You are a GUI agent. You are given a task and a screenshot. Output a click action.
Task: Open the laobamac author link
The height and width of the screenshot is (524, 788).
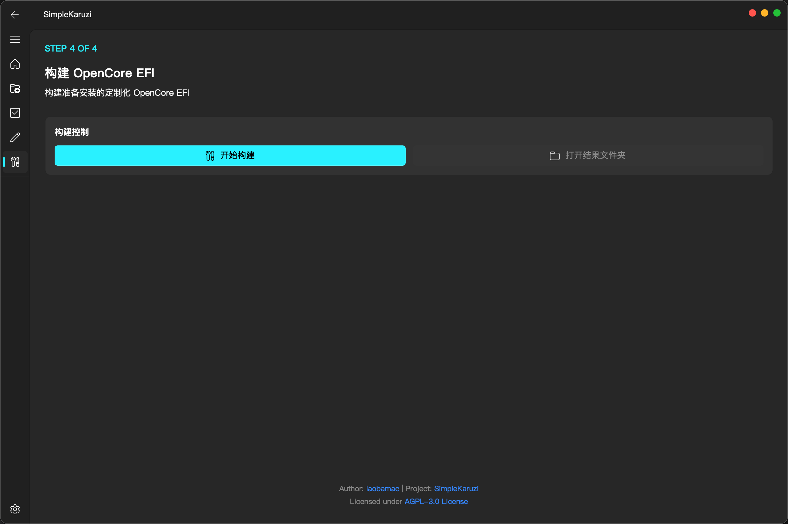click(382, 489)
